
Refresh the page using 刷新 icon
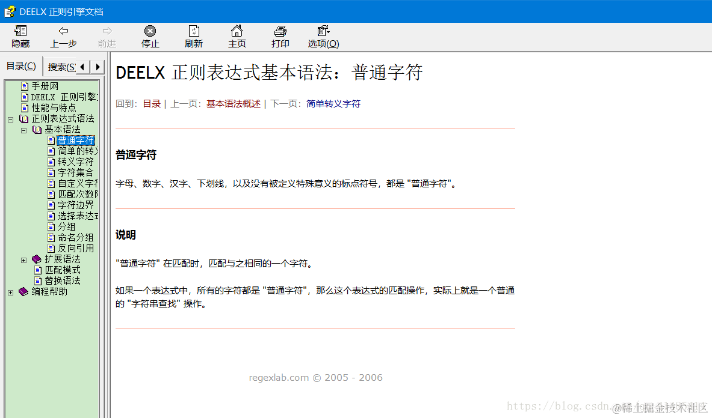(x=194, y=31)
